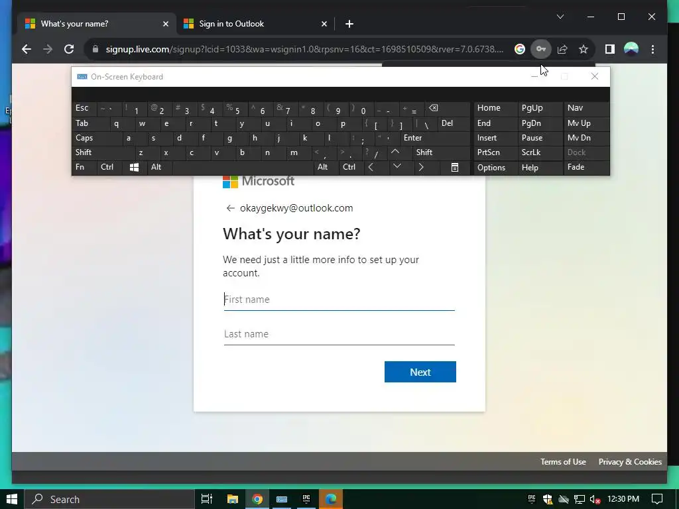
Task: Close the 'What's your name?' tab
Action: click(165, 24)
